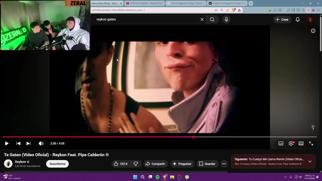Open the Crear menu
Viewport: 322px width, 181px height.
(282, 19)
